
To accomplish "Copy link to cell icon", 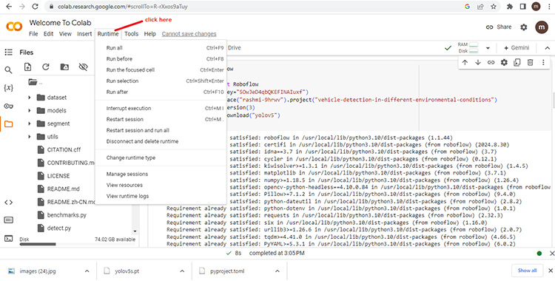I will 491,62.
